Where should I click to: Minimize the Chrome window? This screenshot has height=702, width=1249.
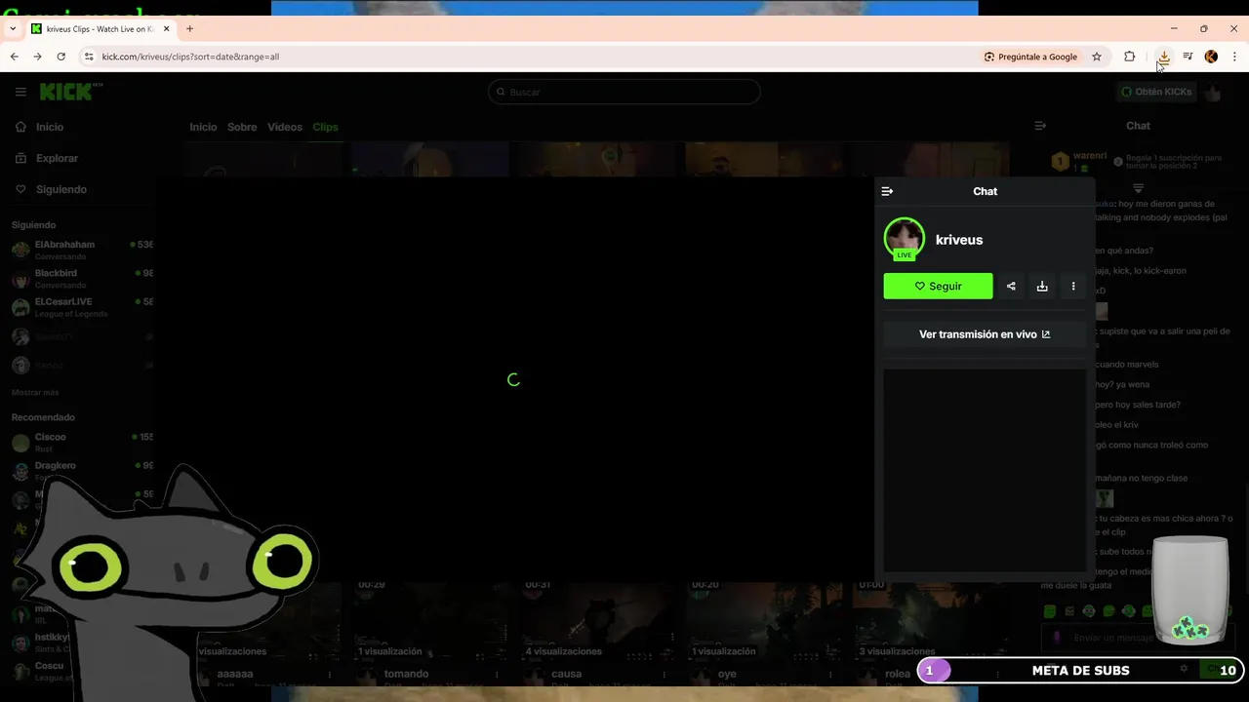[1174, 29]
